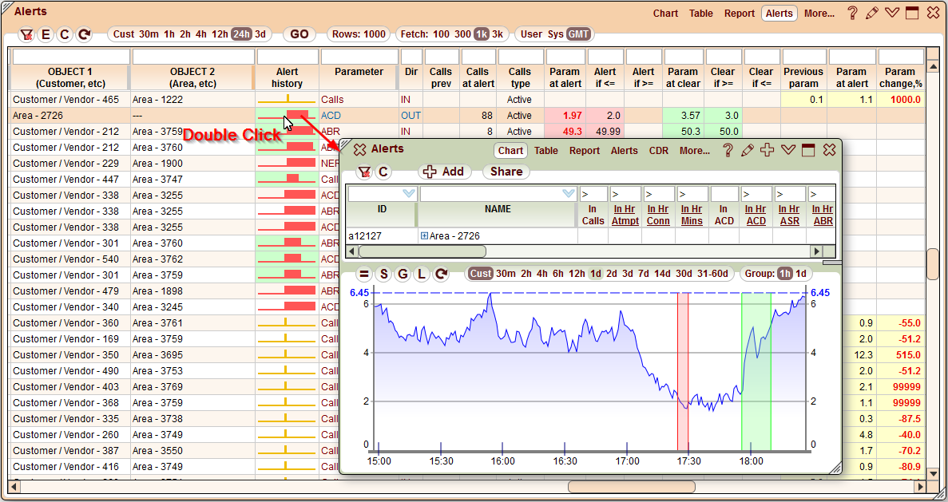Screen dimensions: 948x502
Task: Open the NAME column filter dropdown
Action: point(568,193)
